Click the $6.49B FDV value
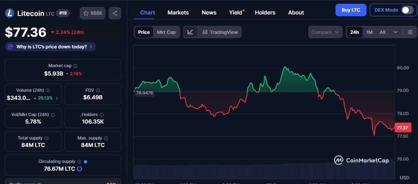 coord(93,98)
